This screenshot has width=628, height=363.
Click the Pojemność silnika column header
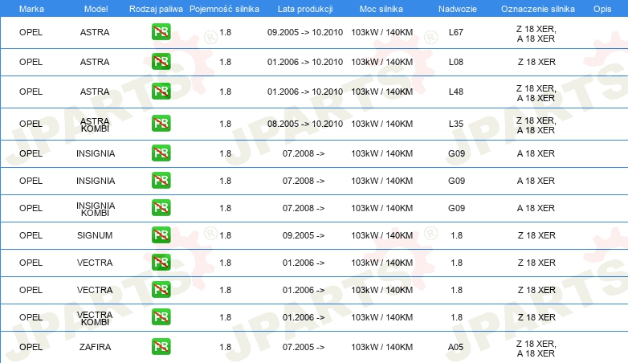(224, 9)
